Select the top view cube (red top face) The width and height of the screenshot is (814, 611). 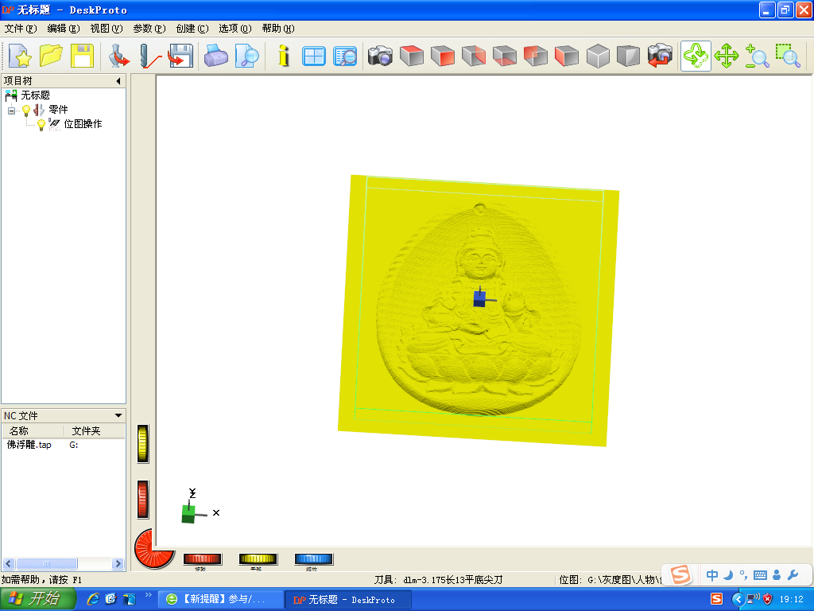(412, 56)
